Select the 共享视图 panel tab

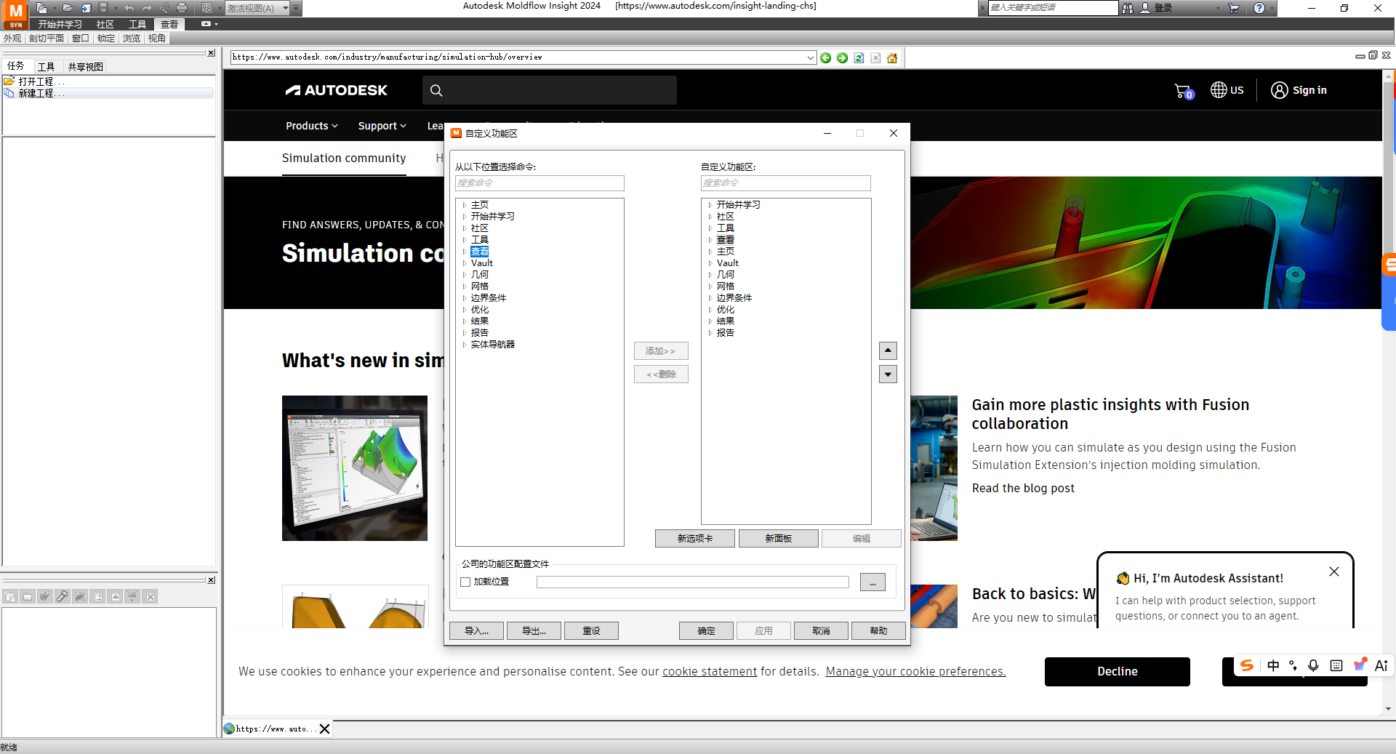85,66
